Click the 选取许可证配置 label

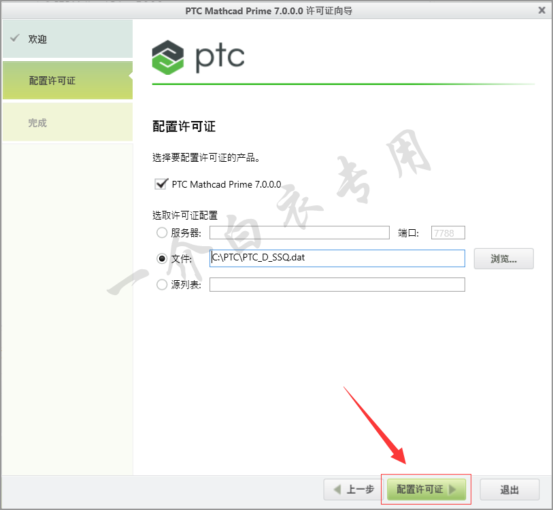[x=185, y=215]
